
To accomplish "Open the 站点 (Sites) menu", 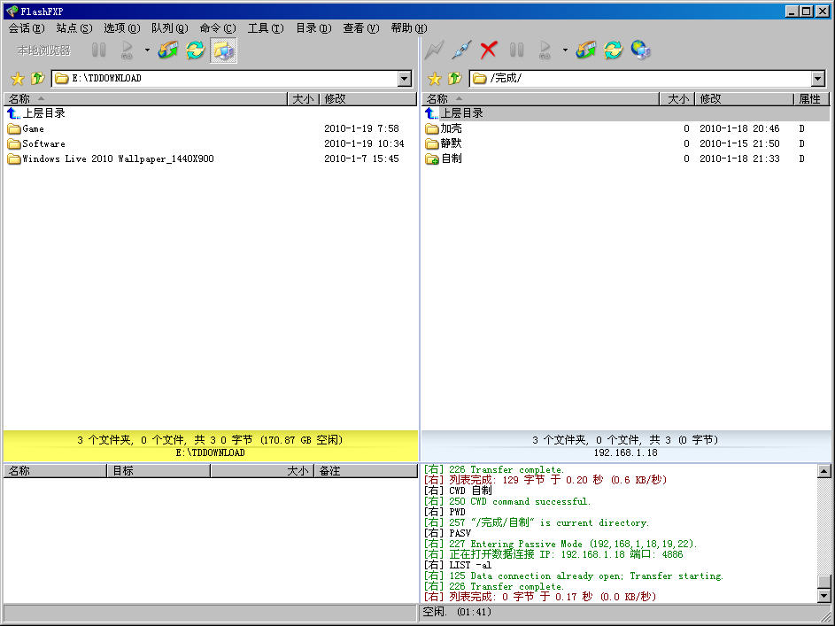I will (x=74, y=28).
